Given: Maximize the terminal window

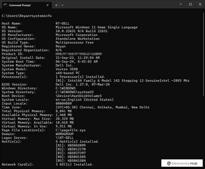Looking at the screenshot, I should click(x=190, y=4).
